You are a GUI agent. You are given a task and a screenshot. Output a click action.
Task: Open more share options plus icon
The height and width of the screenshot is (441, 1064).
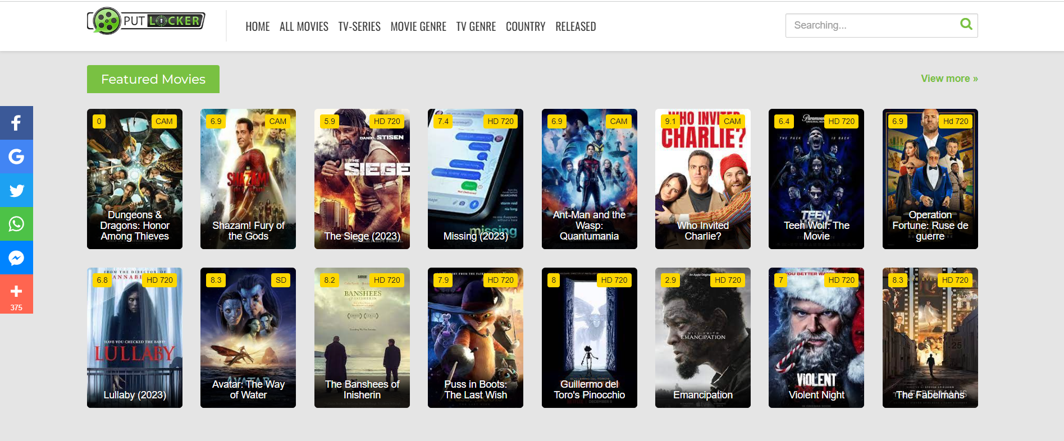click(16, 294)
